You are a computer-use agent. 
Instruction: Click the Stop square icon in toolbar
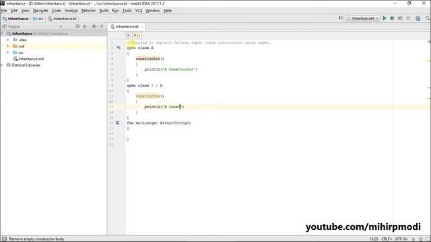coord(409,18)
